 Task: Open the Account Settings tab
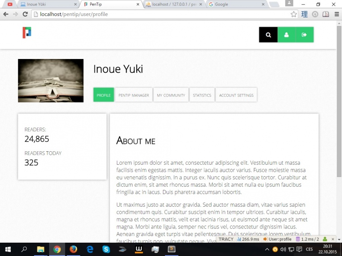[236, 95]
